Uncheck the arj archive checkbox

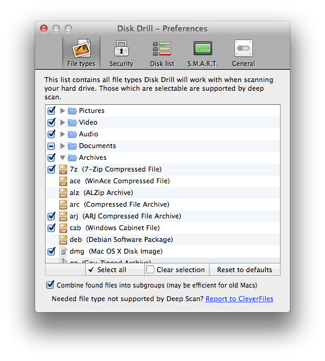coord(51,216)
